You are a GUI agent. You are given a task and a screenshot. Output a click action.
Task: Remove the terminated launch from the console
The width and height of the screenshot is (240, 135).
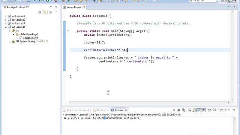[x=178, y=110]
